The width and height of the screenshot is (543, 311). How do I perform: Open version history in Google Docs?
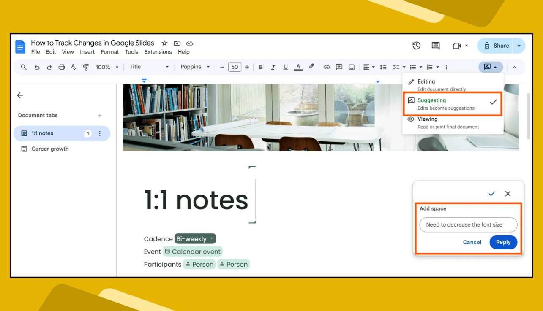click(x=416, y=45)
